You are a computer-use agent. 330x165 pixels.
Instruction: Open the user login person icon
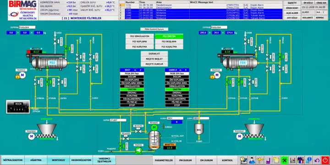(x=252, y=160)
